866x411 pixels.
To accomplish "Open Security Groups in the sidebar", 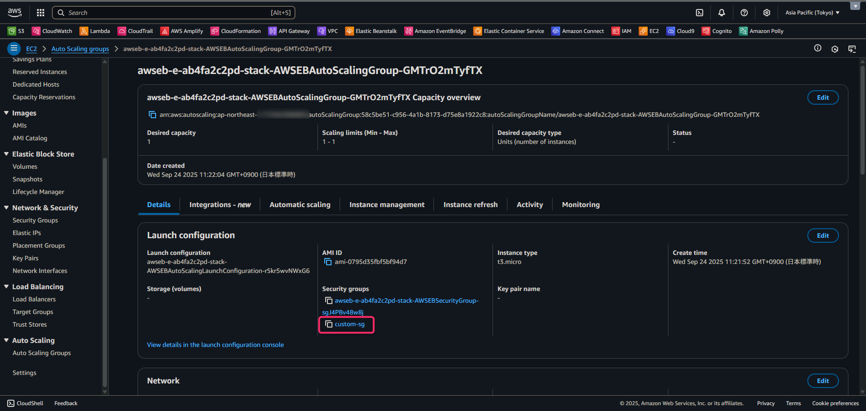I will 35,220.
